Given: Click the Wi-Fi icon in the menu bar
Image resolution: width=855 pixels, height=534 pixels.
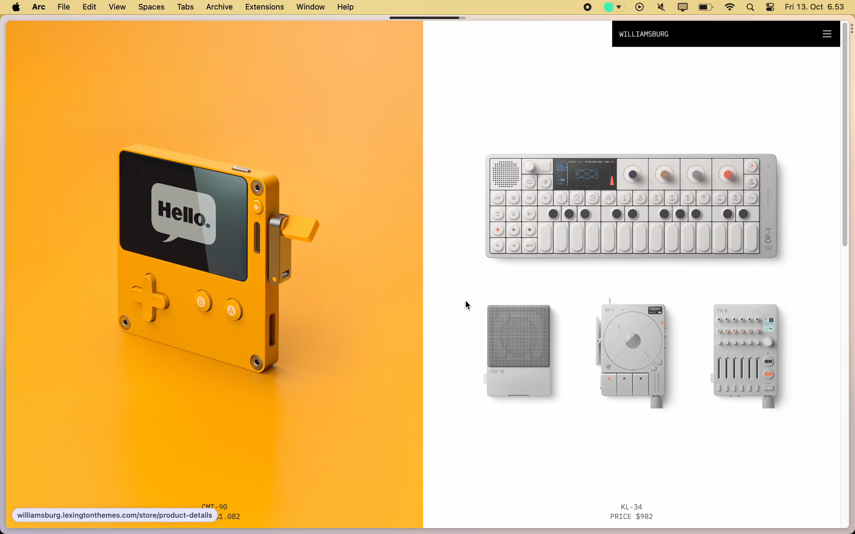Looking at the screenshot, I should [x=730, y=7].
